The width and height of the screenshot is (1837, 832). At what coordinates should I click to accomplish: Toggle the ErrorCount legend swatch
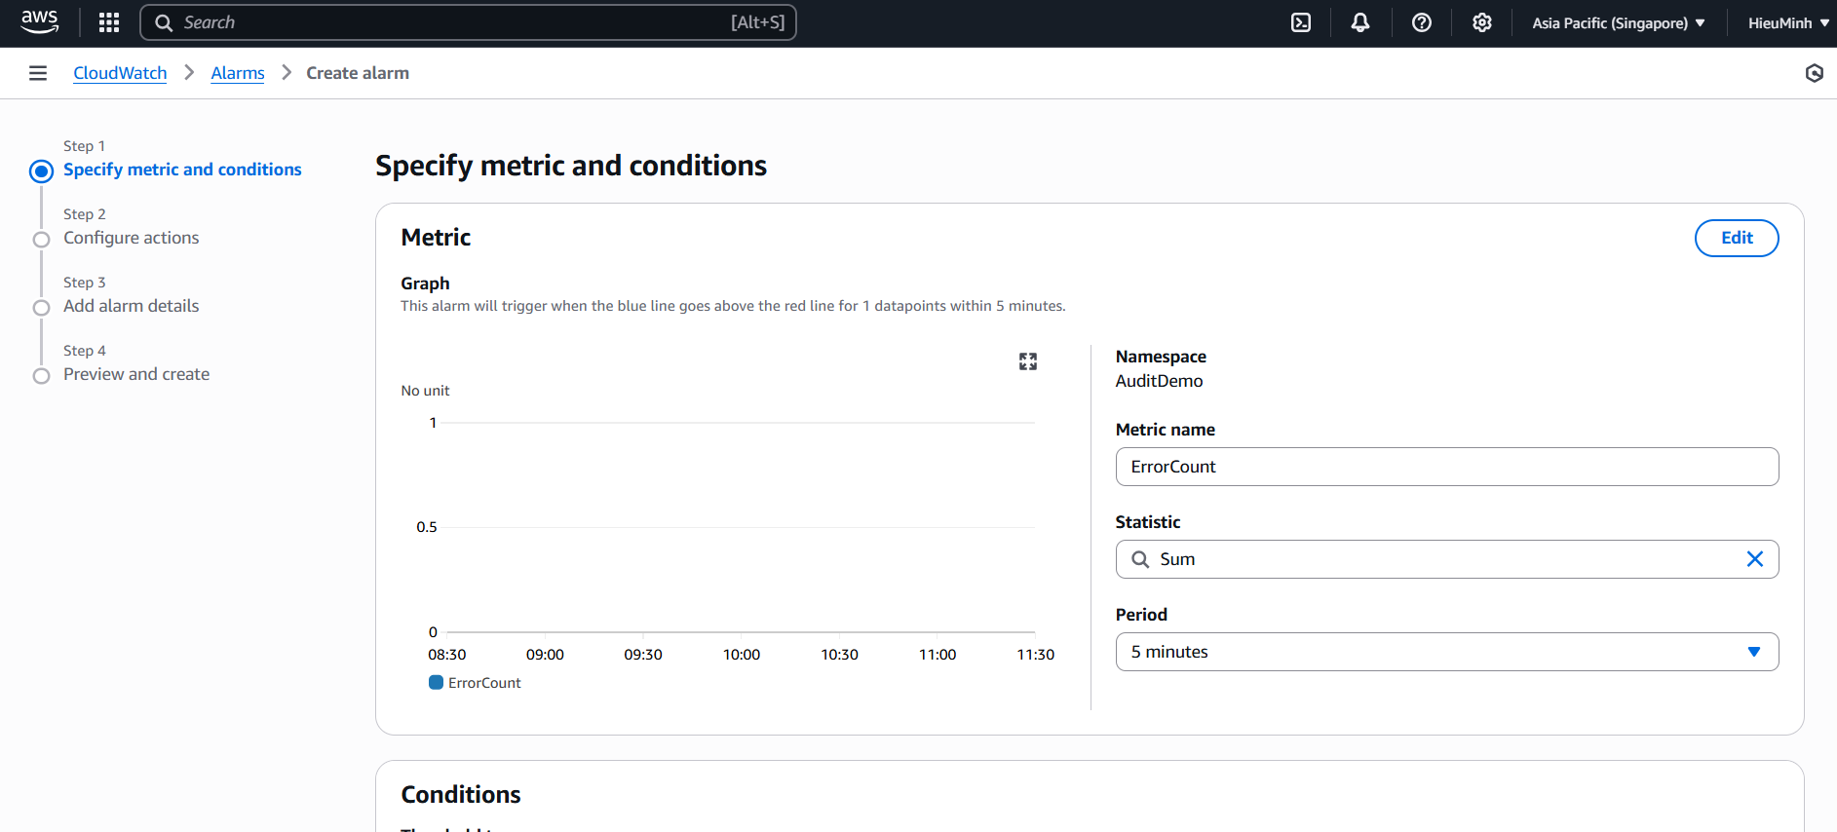[x=437, y=682]
